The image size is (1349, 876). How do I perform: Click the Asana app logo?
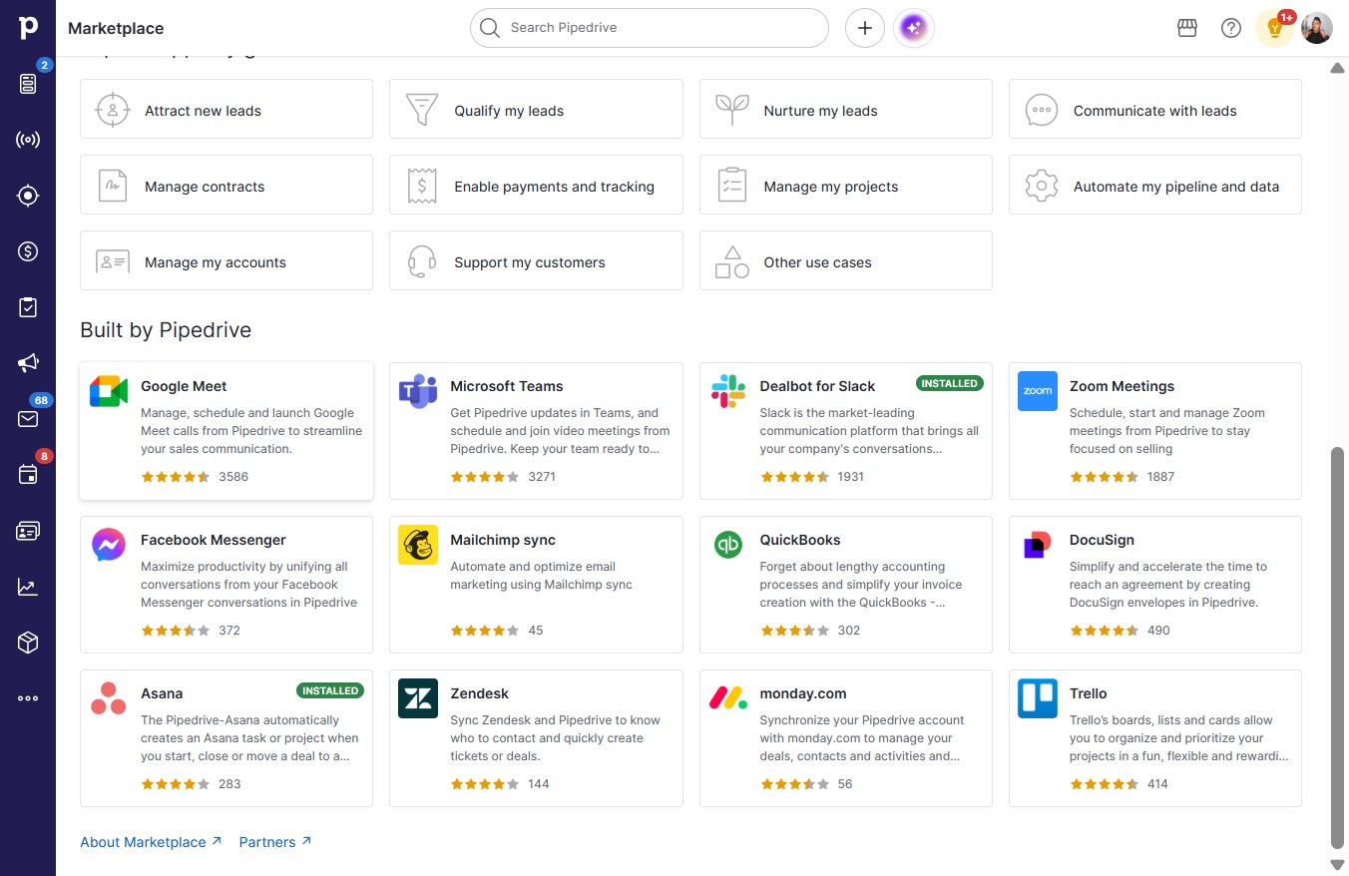click(x=109, y=698)
